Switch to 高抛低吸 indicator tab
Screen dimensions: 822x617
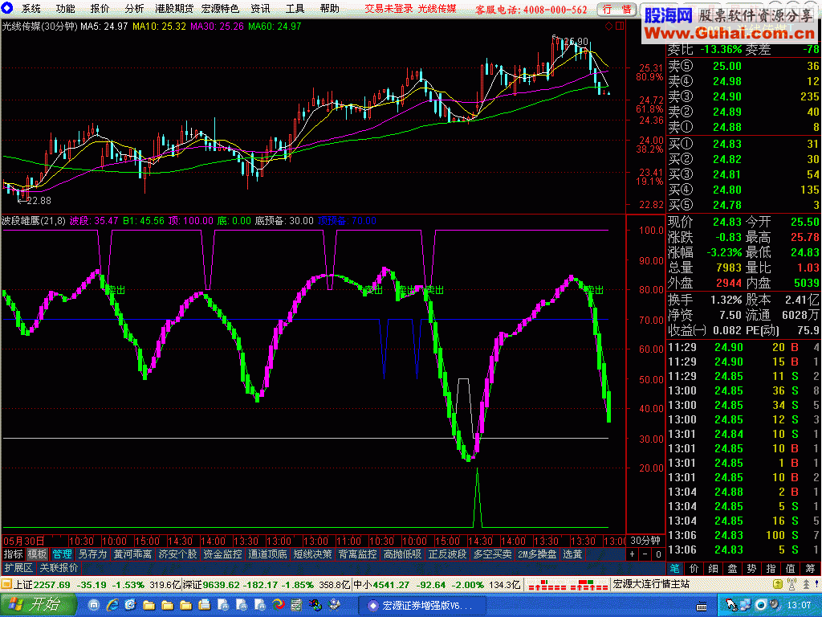403,554
